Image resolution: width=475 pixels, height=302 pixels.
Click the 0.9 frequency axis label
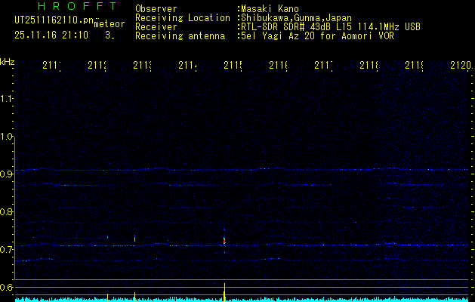click(x=7, y=174)
